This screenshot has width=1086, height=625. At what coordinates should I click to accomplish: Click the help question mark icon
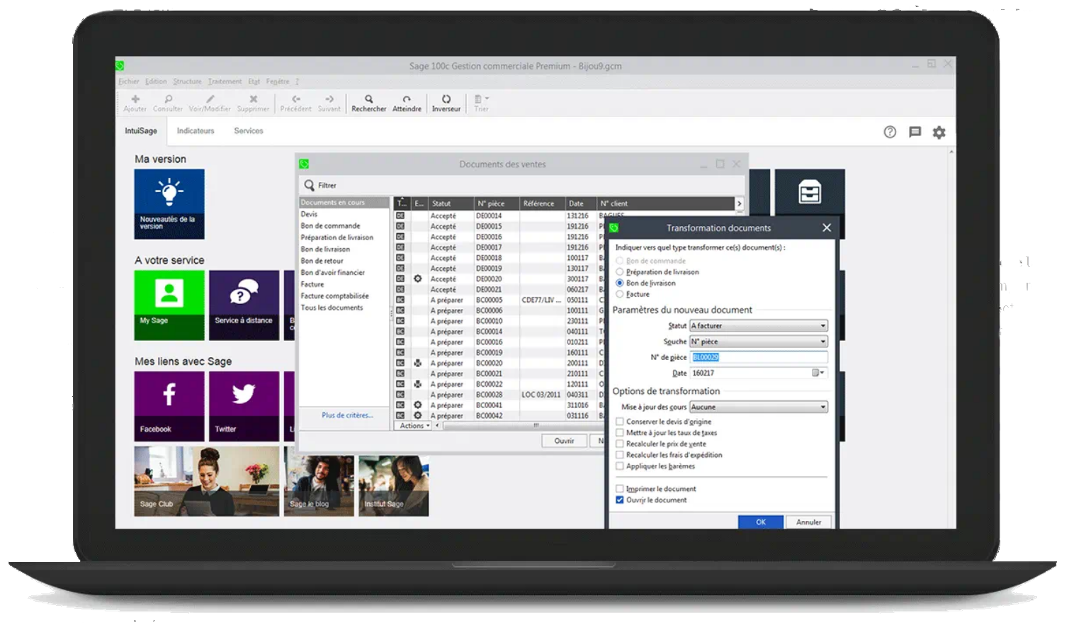click(890, 132)
